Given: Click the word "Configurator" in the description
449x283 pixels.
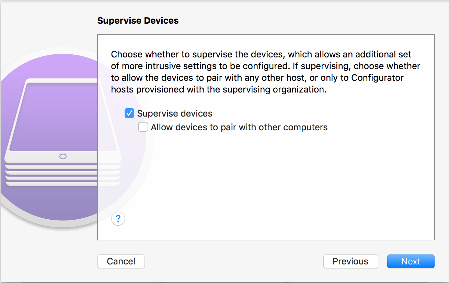Looking at the screenshot, I should tap(377, 78).
